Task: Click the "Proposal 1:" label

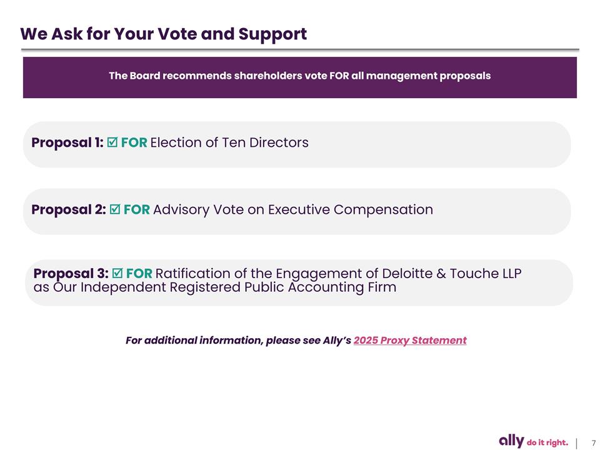Action: pos(67,142)
